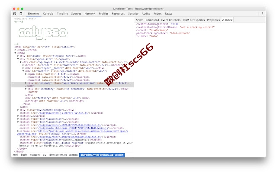Open the calypso reader min.js link
Viewport: 277px width, 173px height.
[x=69, y=137]
